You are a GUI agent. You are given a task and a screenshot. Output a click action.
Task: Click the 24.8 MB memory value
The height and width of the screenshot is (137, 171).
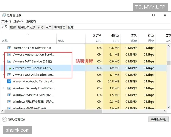(113, 82)
